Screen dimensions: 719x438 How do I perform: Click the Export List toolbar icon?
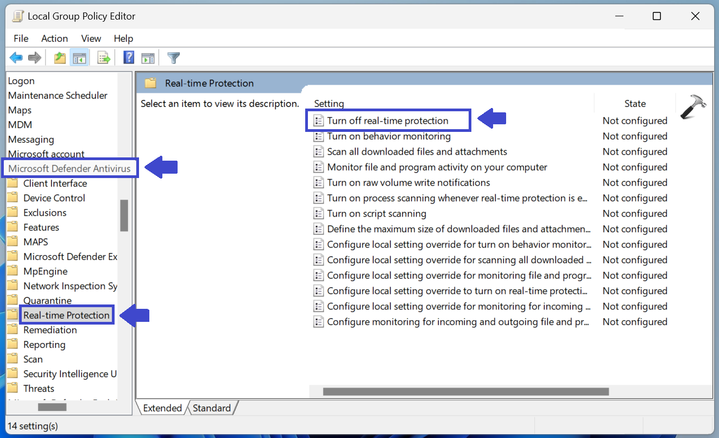pyautogui.click(x=104, y=58)
